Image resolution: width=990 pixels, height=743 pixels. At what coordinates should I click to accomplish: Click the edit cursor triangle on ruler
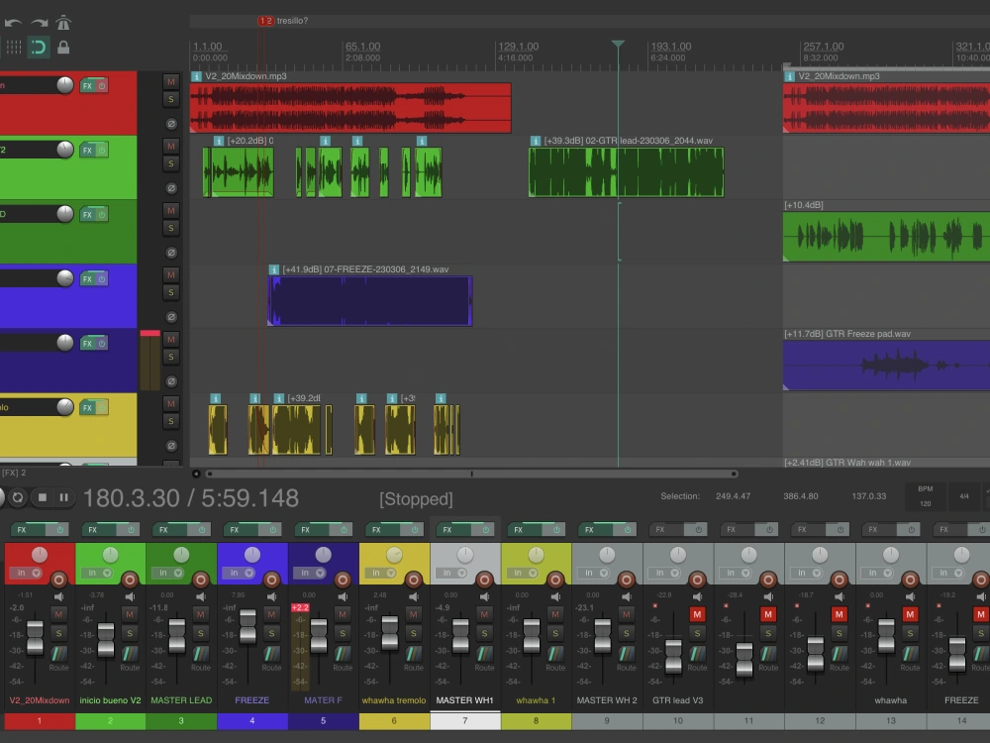(x=618, y=44)
